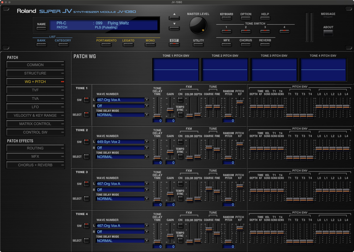354x252 pixels.
Task: Toggle the Tone 3 SW button
Action: tap(86, 184)
